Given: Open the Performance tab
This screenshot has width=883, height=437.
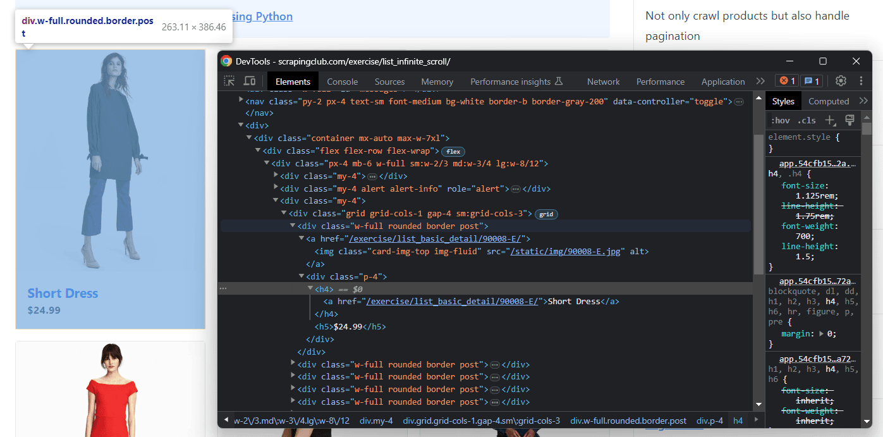Looking at the screenshot, I should [x=661, y=82].
